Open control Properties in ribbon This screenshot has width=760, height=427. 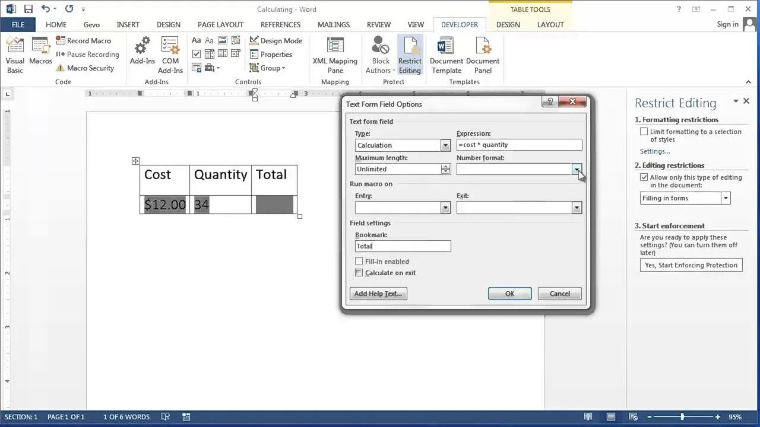pos(271,54)
